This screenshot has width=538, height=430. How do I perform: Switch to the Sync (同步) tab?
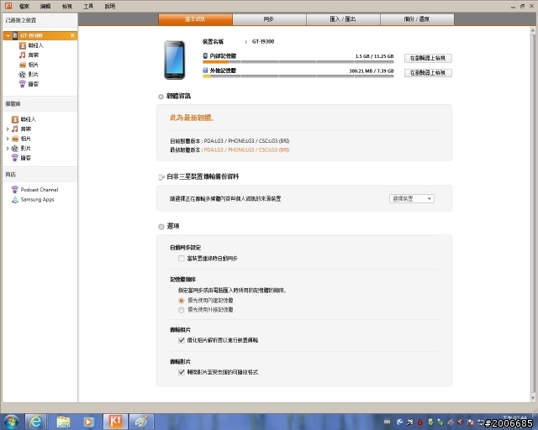click(269, 19)
